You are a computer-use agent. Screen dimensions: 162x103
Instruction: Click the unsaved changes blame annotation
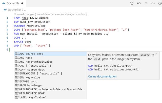48,14
